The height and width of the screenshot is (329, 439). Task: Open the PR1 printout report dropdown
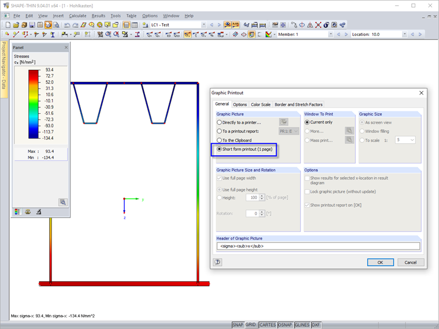click(x=289, y=131)
